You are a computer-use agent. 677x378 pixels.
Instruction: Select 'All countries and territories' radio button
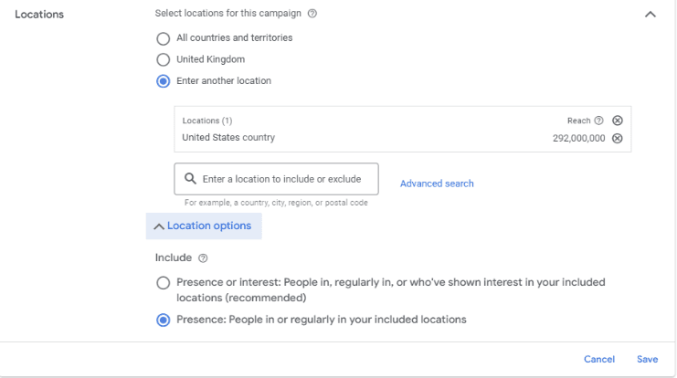coord(164,38)
